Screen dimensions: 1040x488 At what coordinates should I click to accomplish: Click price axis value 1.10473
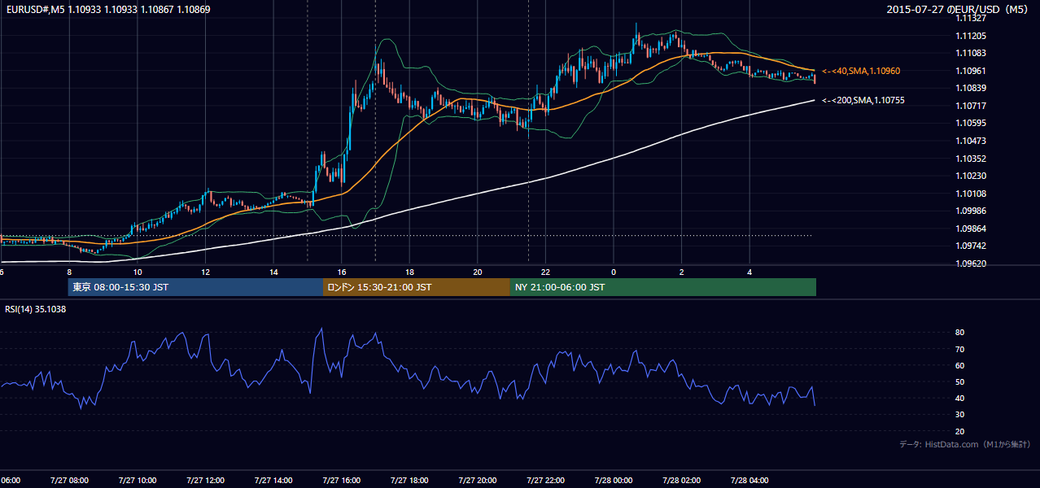[972, 141]
